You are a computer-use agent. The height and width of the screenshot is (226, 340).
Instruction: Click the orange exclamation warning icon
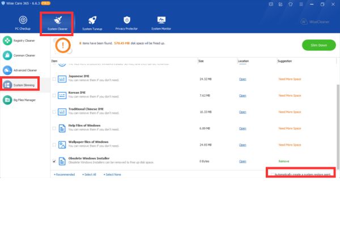[63, 45]
